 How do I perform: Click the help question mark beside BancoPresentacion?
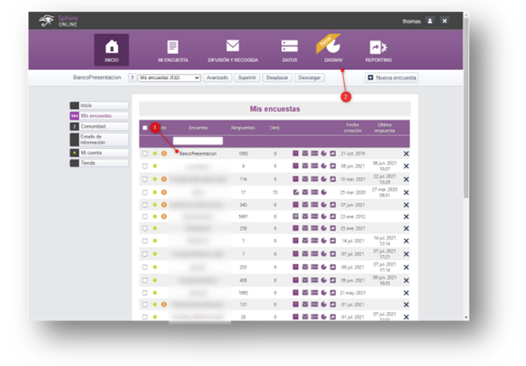132,78
